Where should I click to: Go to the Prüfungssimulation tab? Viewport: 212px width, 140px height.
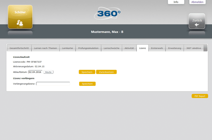tap(88, 48)
